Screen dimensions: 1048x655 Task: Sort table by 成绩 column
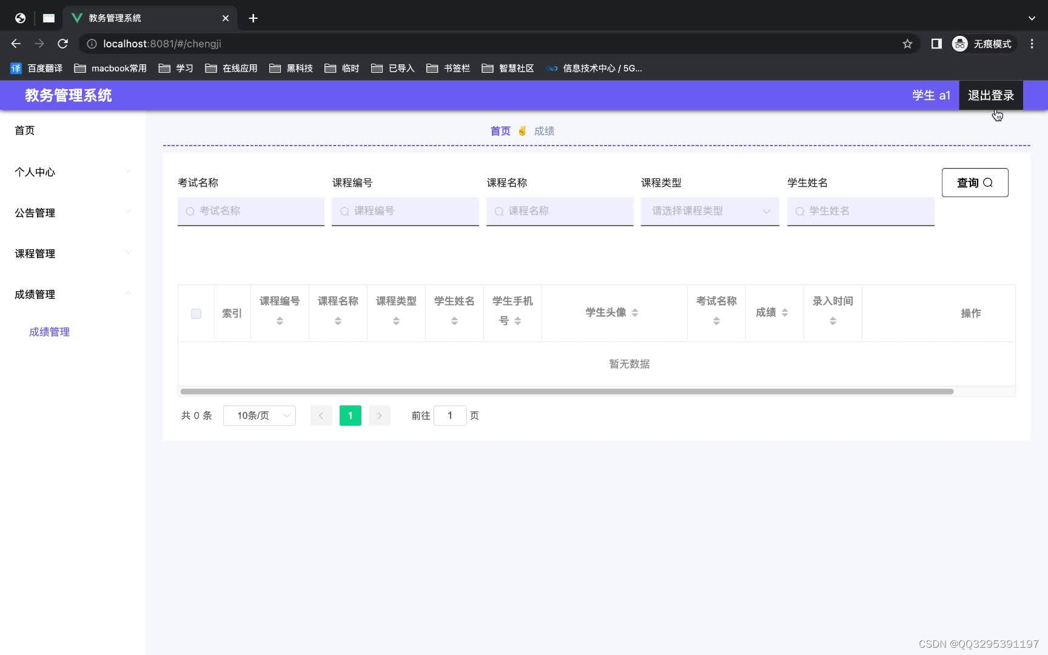[x=785, y=313]
